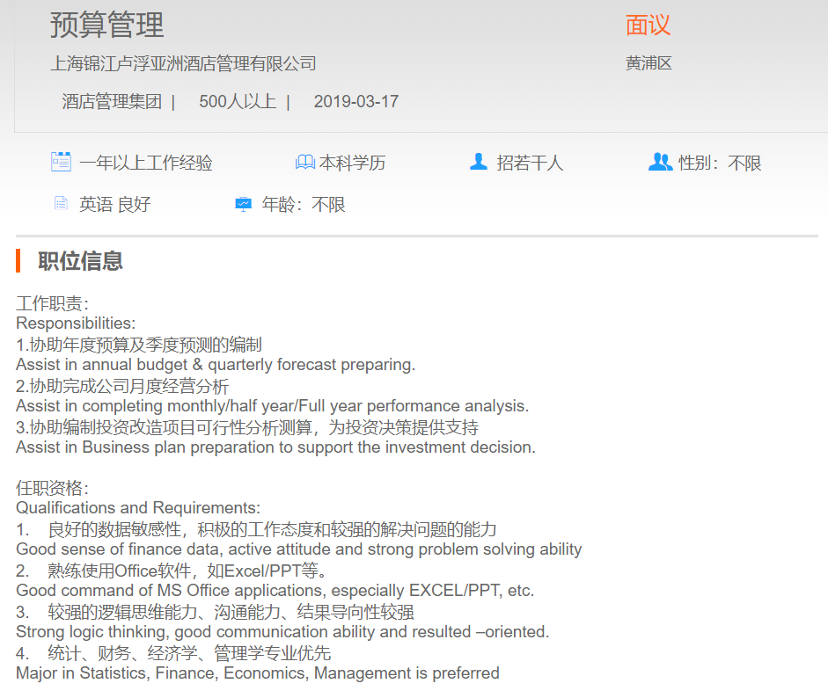
Task: Click the 任职资格 heading in description
Action: click(52, 488)
